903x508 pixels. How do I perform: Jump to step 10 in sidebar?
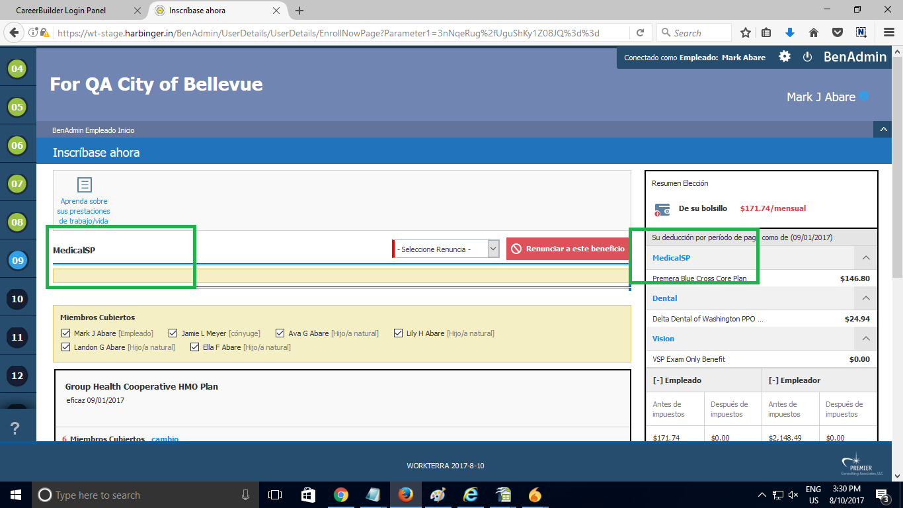(17, 299)
